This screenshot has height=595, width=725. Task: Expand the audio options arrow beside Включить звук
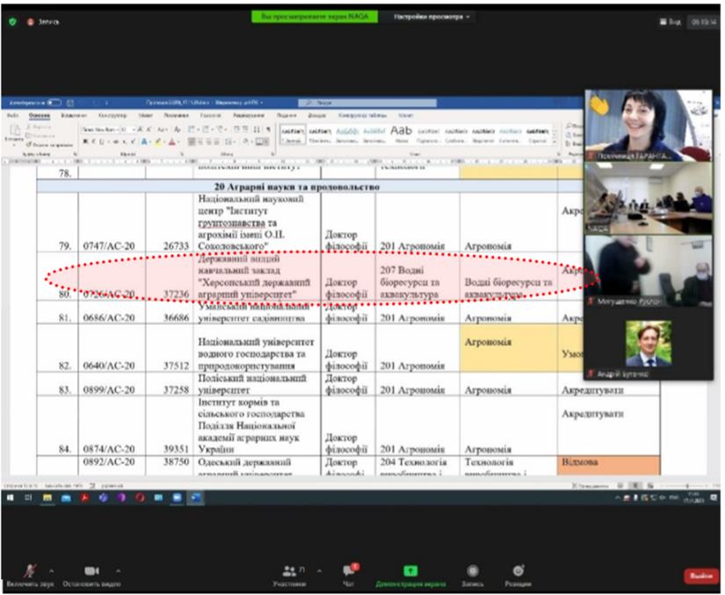point(51,571)
